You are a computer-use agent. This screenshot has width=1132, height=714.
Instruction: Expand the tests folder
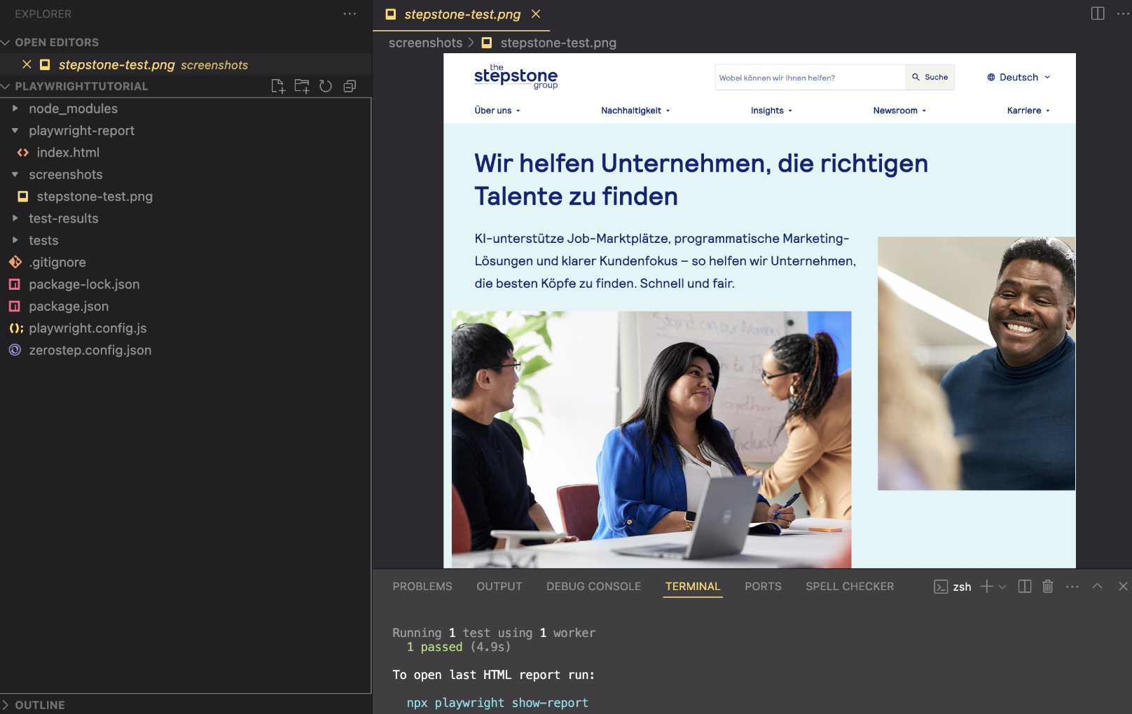click(x=186, y=240)
